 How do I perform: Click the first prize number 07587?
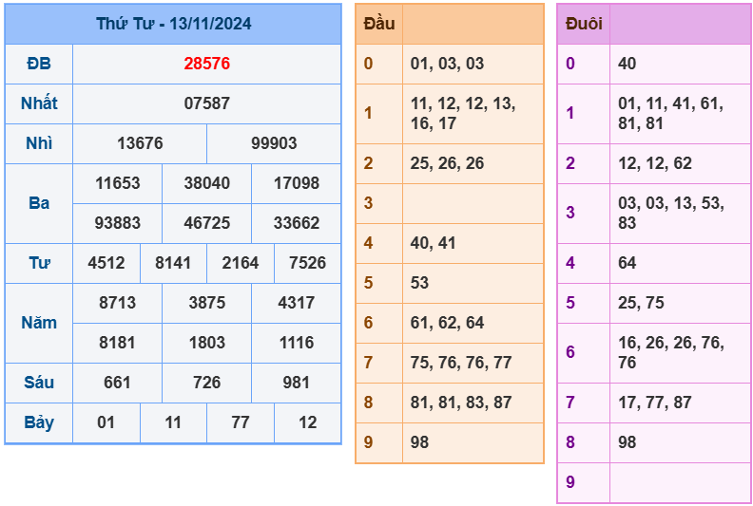206,103
